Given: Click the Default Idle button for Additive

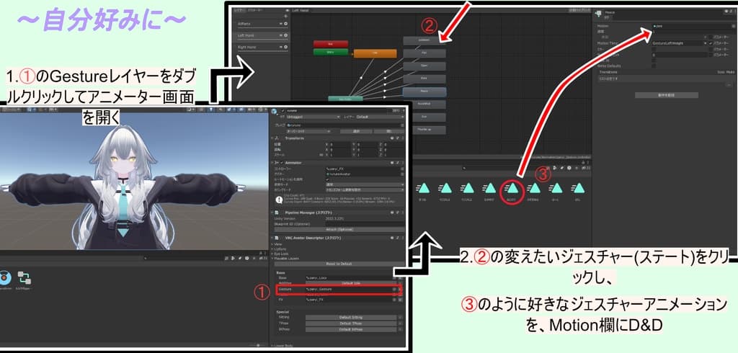Looking at the screenshot, I should pos(351,283).
